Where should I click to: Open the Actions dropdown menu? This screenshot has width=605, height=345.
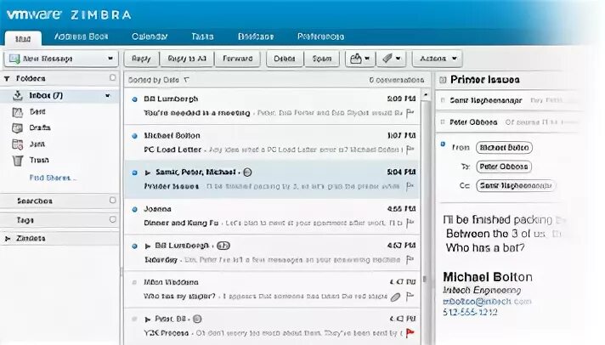pyautogui.click(x=437, y=59)
